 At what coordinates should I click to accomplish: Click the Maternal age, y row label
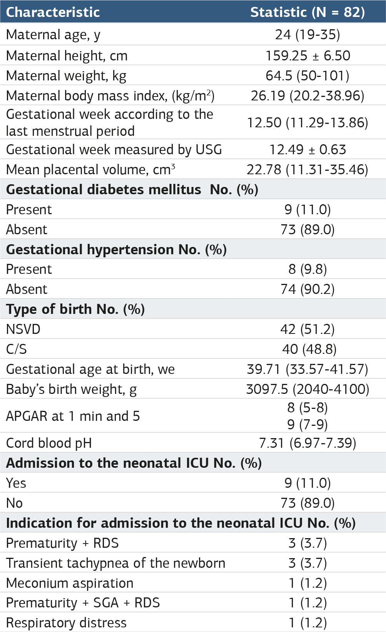[x=53, y=35]
